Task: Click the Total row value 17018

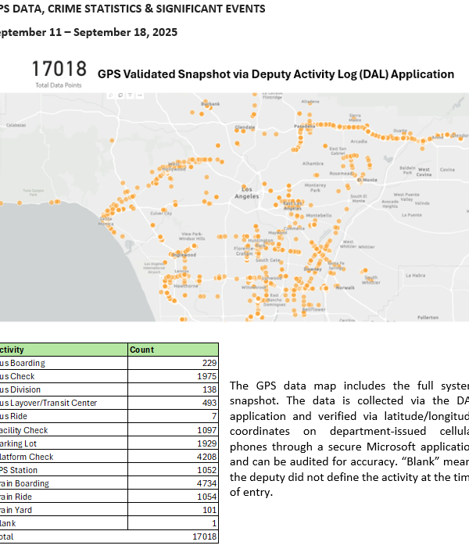Action: 202,537
